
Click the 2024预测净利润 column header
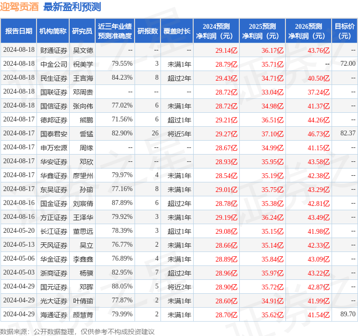[x=216, y=31]
